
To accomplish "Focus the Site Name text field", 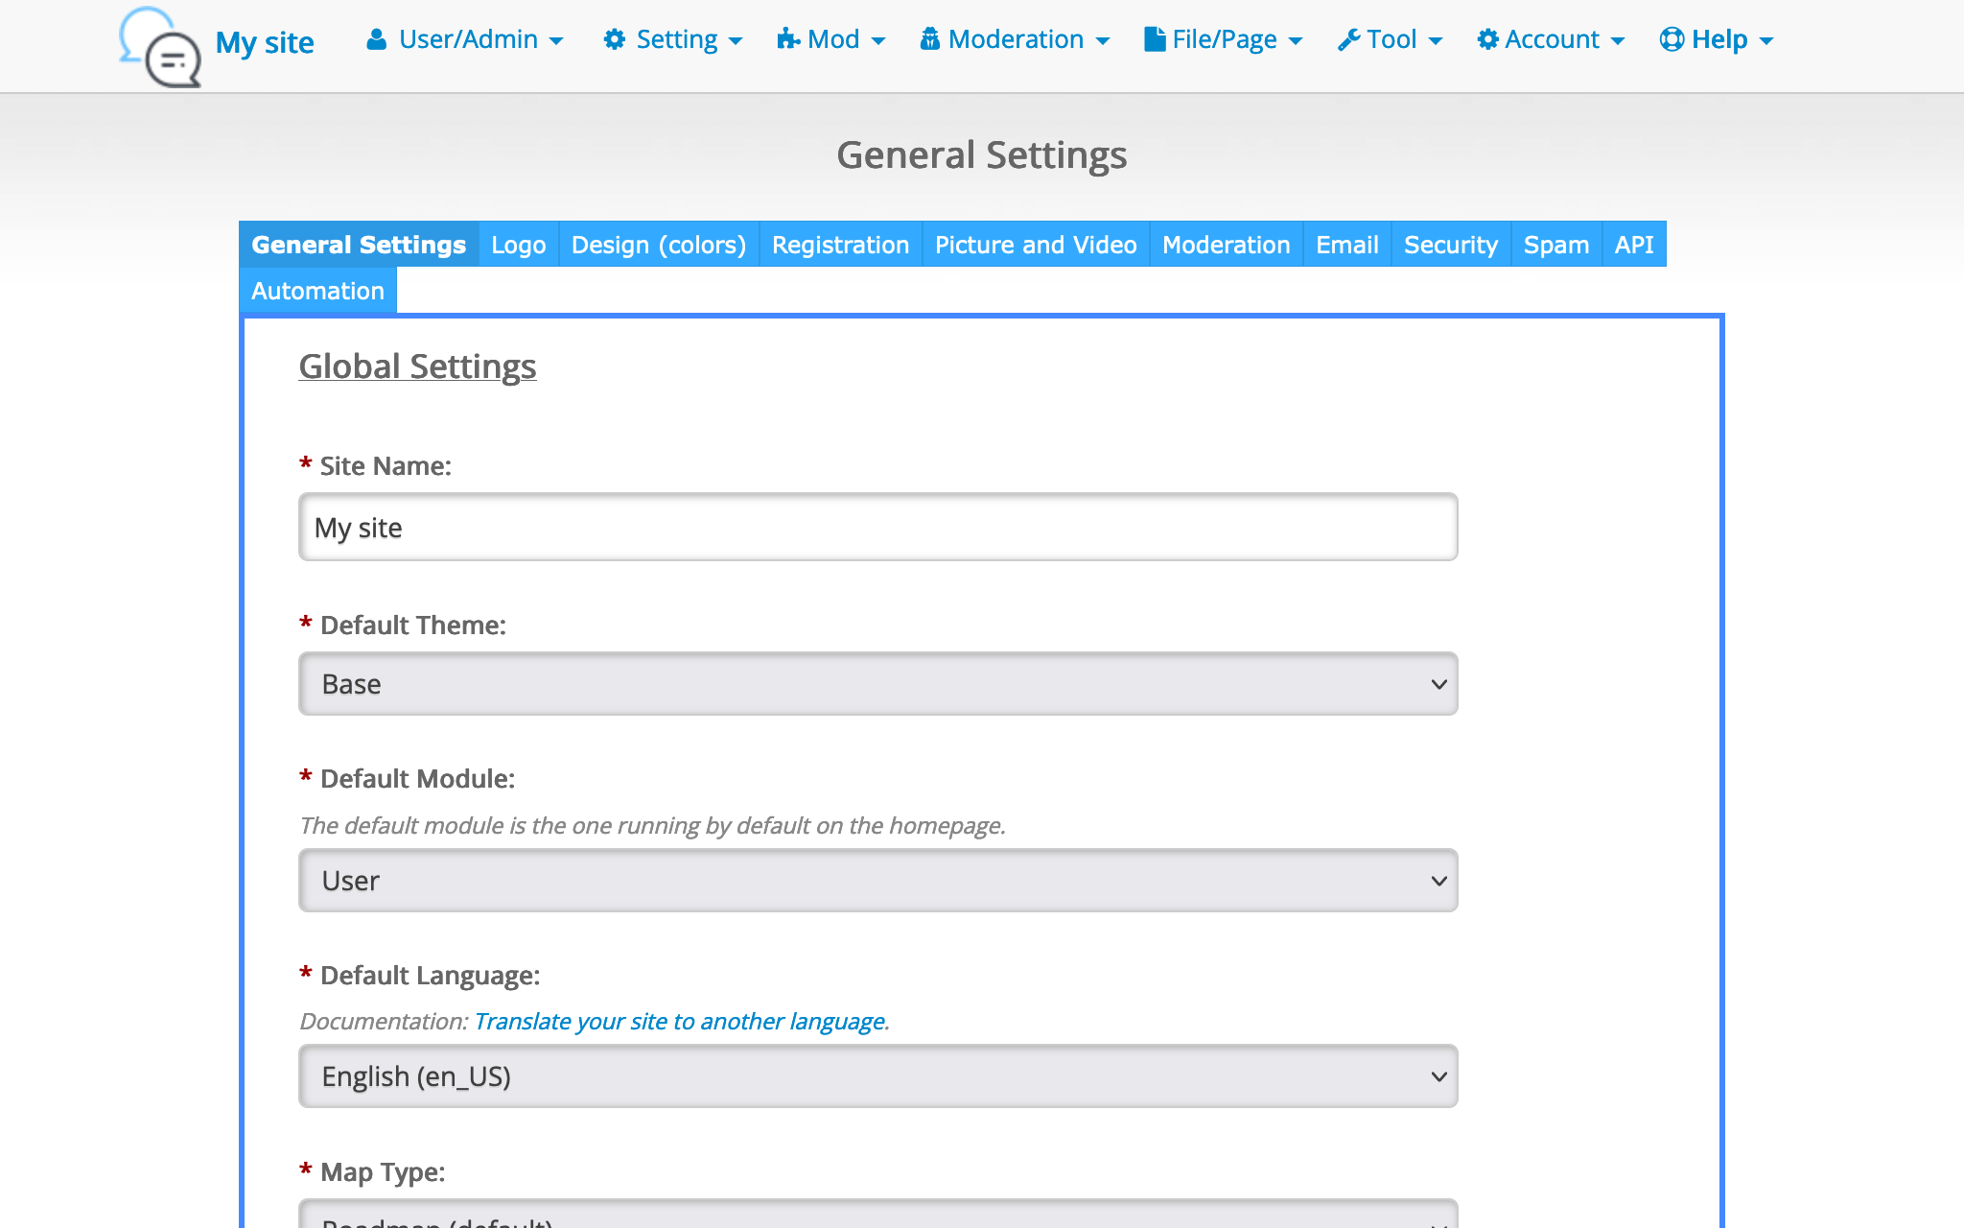I will tap(877, 528).
